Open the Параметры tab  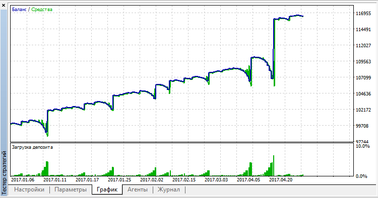71,189
